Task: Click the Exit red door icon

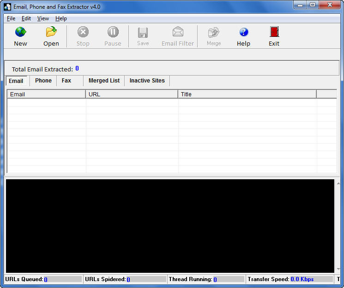Action: pyautogui.click(x=274, y=32)
